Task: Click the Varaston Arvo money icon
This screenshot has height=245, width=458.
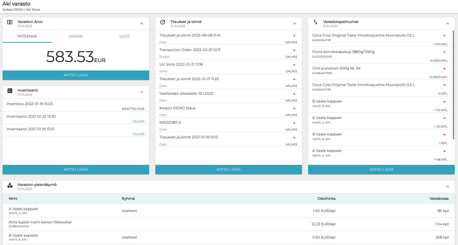Action: click(x=10, y=22)
